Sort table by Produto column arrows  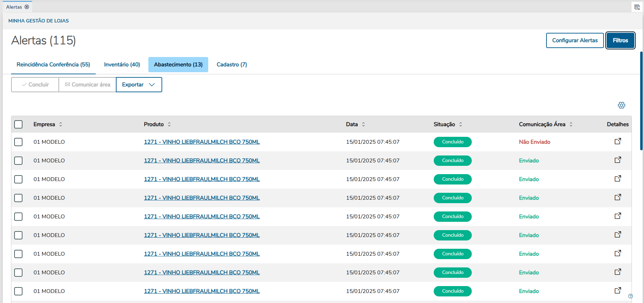169,124
